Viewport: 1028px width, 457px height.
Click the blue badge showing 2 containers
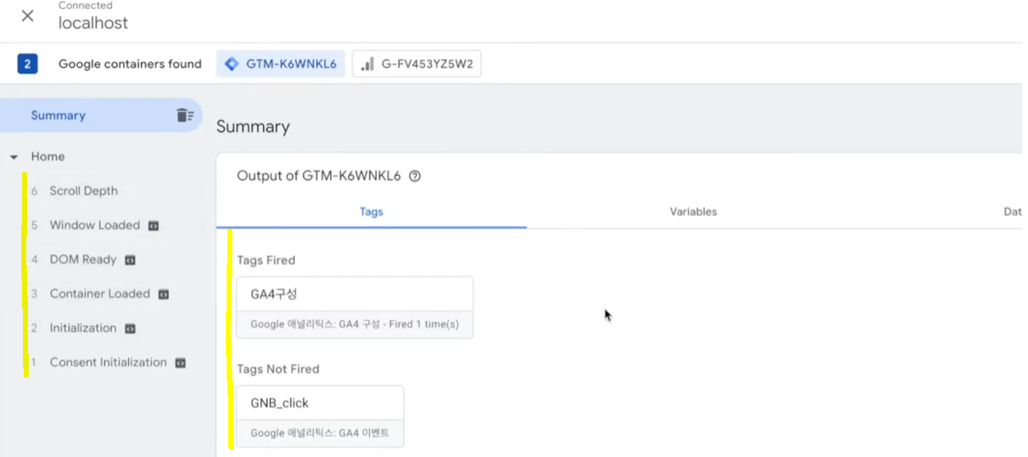28,64
